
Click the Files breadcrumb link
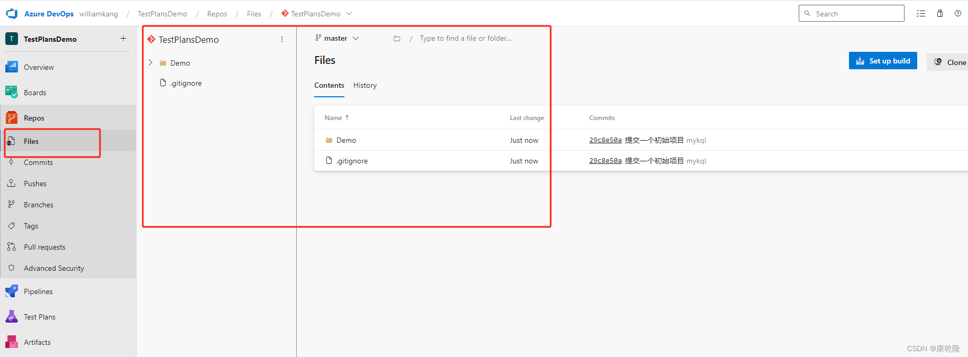[x=254, y=14]
